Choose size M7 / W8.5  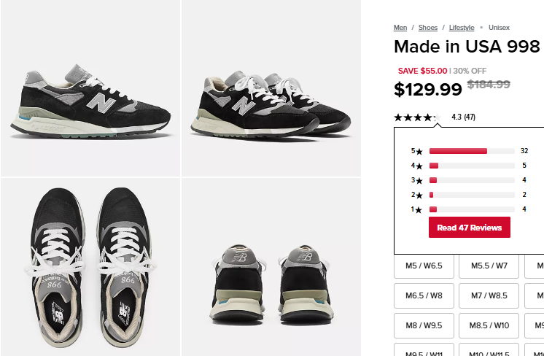pos(489,295)
